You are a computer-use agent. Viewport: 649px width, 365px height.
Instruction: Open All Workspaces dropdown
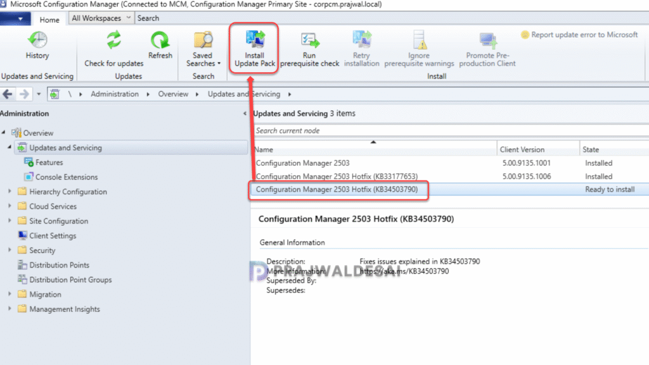(x=101, y=18)
